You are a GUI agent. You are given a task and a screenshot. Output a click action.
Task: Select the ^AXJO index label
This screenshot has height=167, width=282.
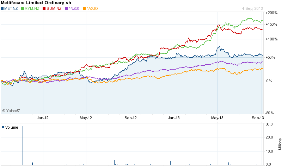92,8
